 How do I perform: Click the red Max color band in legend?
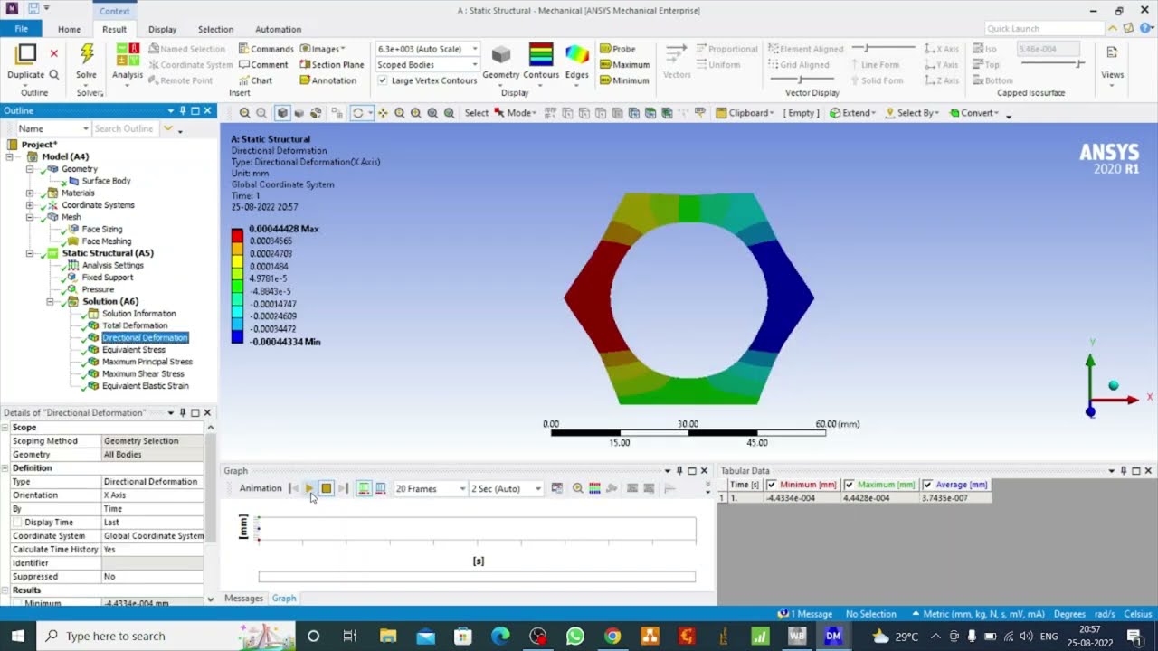point(237,235)
